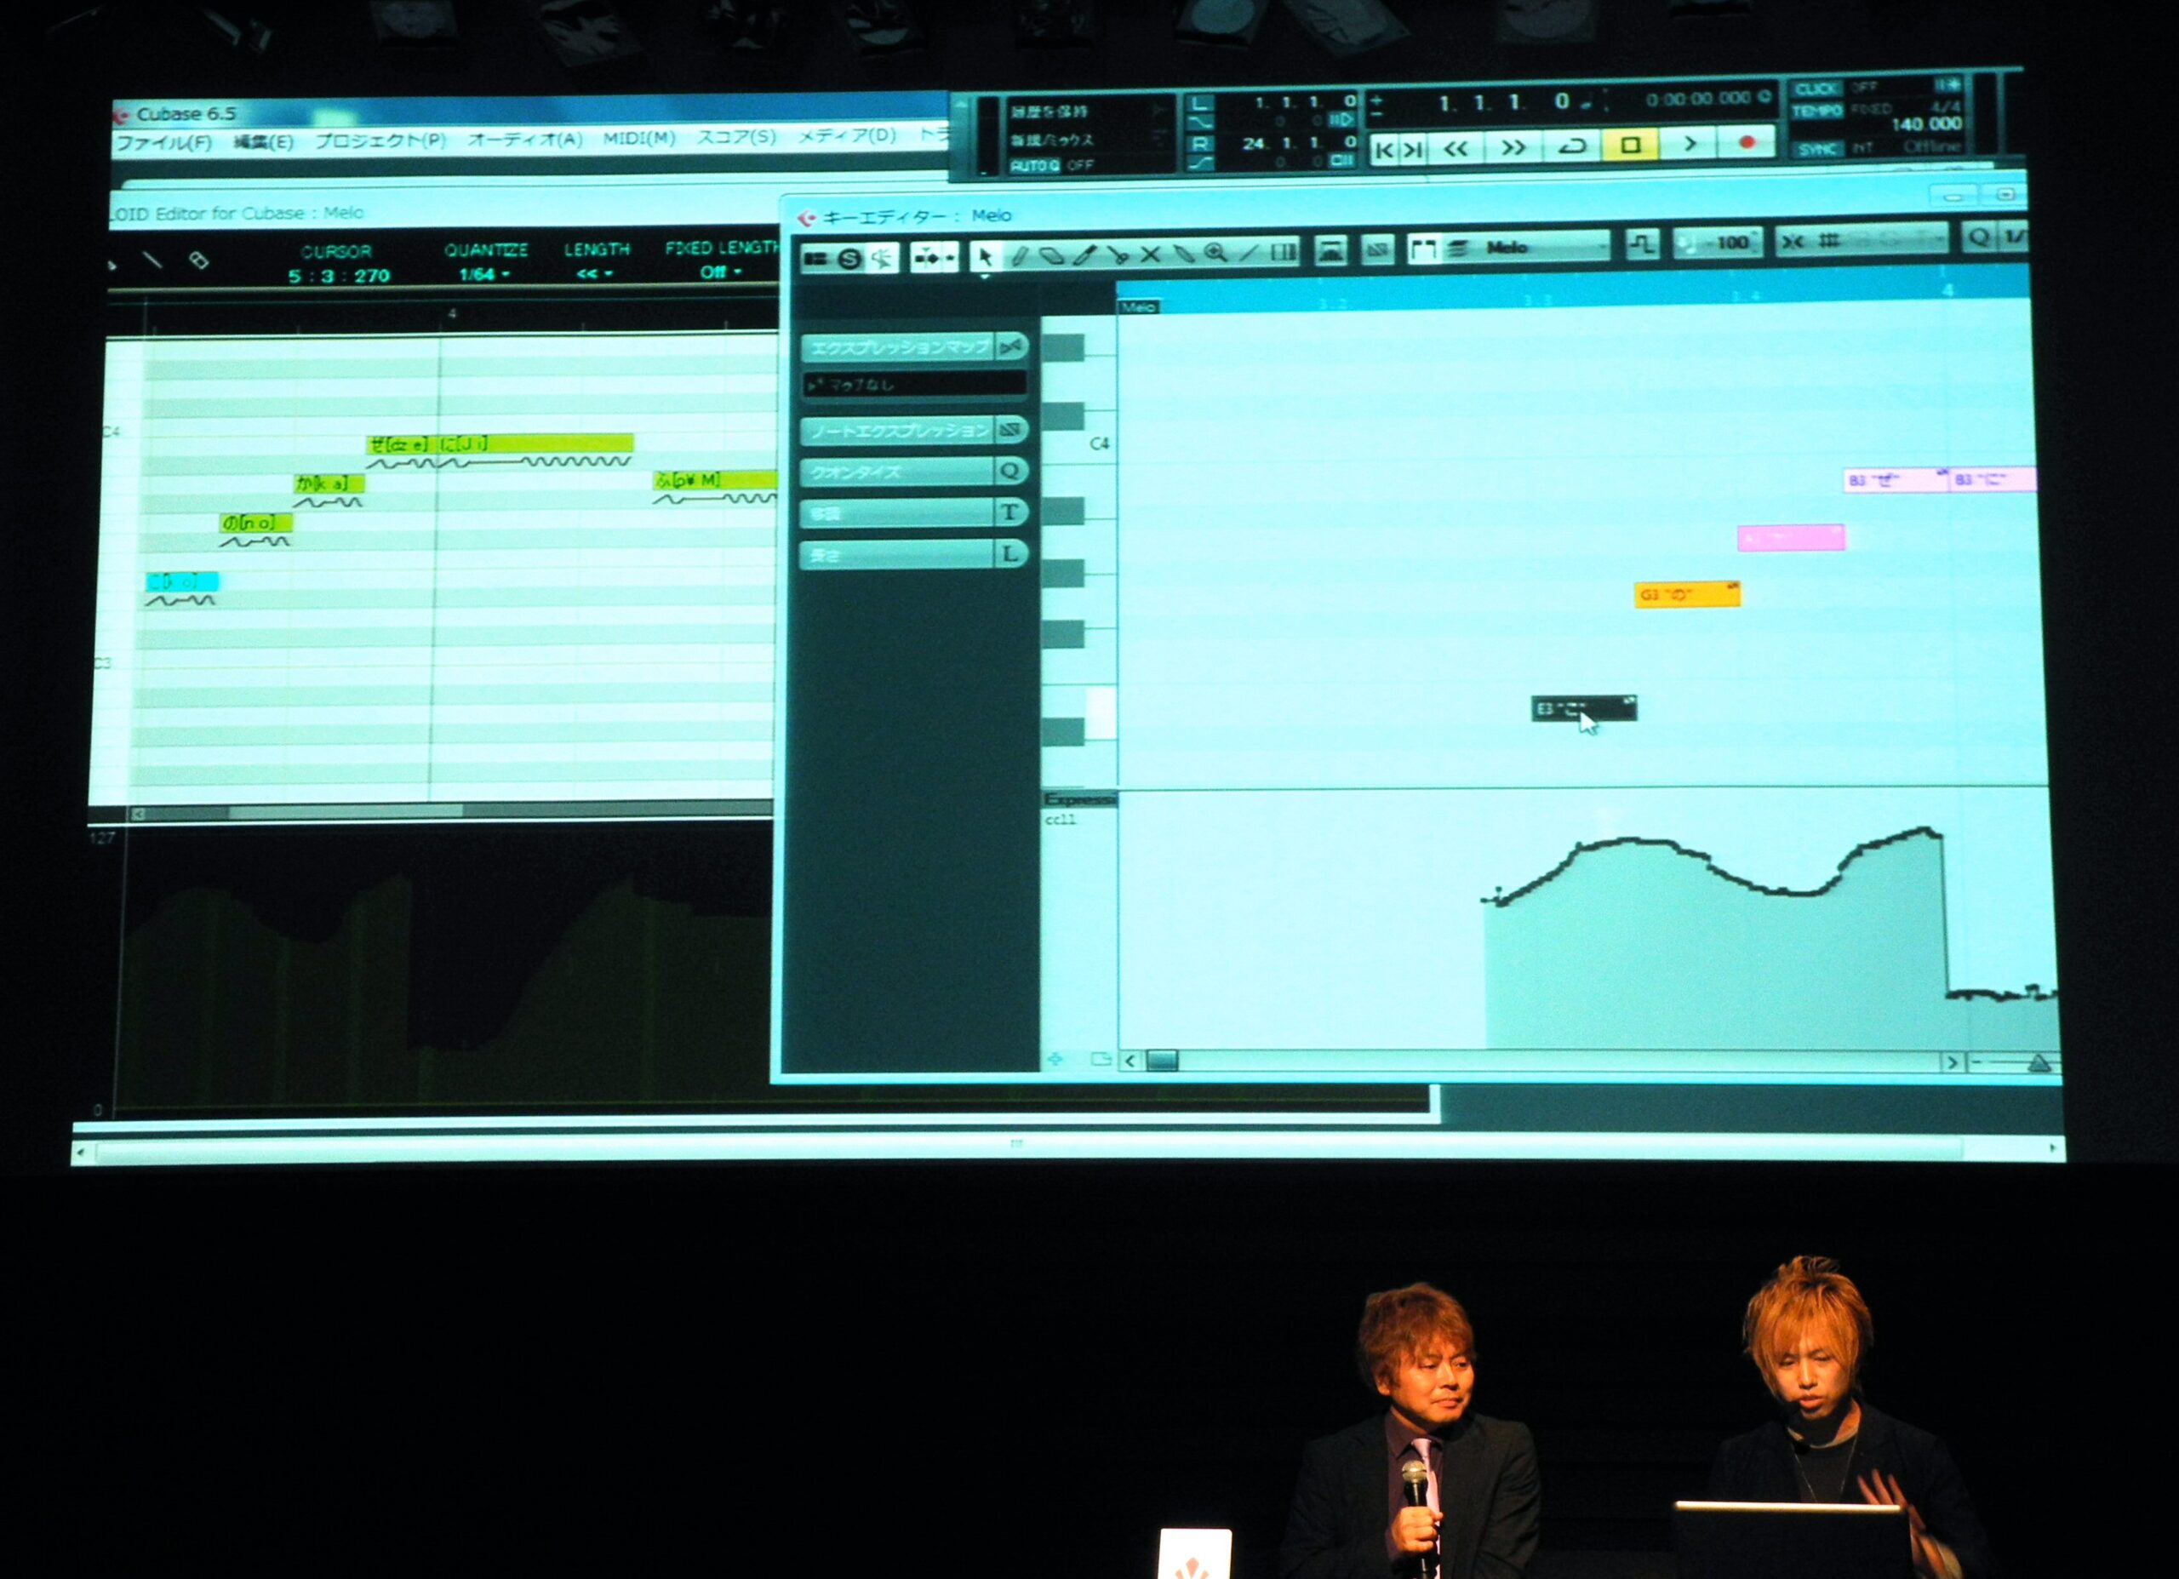Open FIXED LENGTH Off dropdown in VOCALOID Editor

721,272
